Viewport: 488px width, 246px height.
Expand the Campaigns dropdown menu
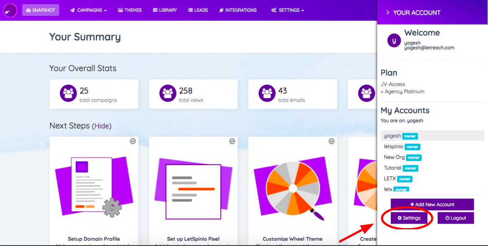(x=88, y=10)
